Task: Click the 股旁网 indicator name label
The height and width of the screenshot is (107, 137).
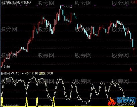Action: (5, 73)
